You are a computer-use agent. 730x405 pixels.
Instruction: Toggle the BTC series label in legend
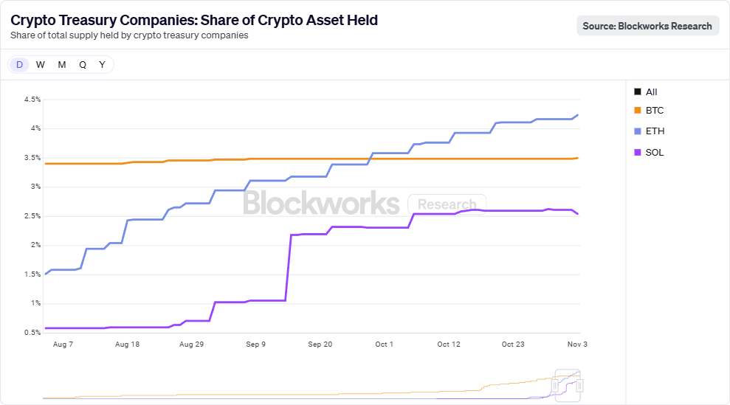pos(655,111)
